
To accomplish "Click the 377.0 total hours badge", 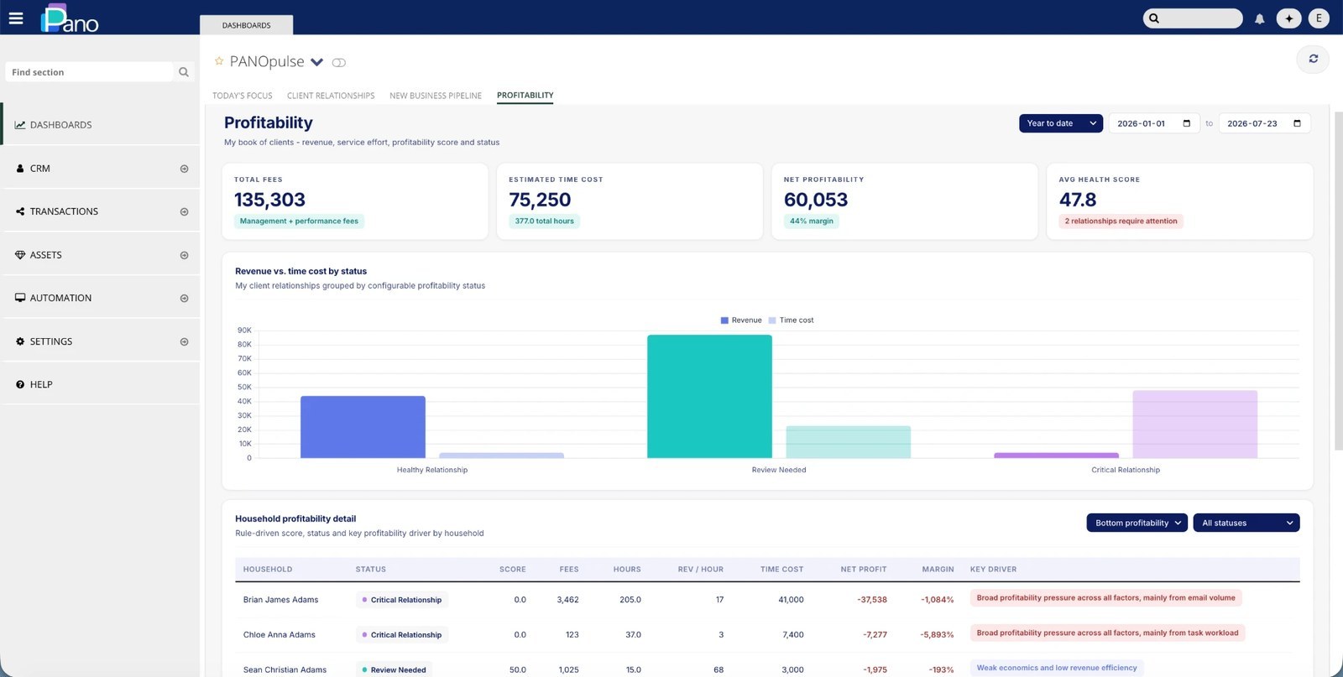I will coord(544,221).
